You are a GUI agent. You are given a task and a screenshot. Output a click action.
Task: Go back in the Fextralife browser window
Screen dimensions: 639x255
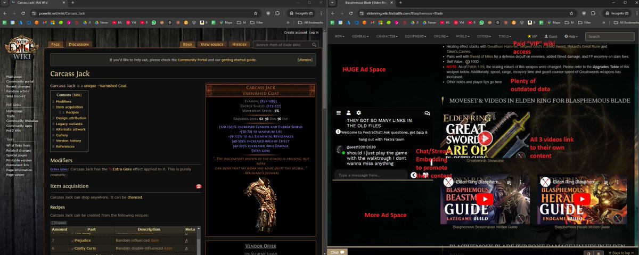click(332, 12)
